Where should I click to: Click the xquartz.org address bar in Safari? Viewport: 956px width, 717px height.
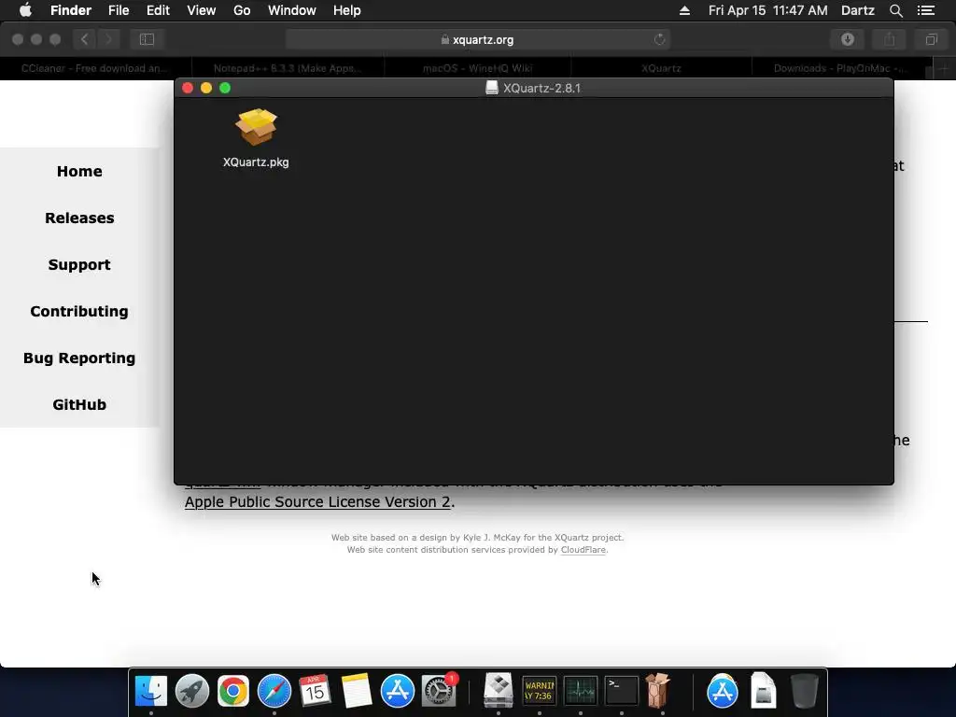coord(477,39)
